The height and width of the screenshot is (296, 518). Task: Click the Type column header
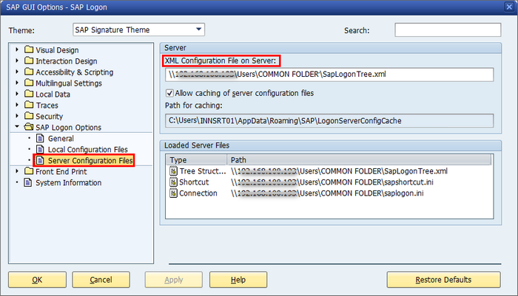196,160
